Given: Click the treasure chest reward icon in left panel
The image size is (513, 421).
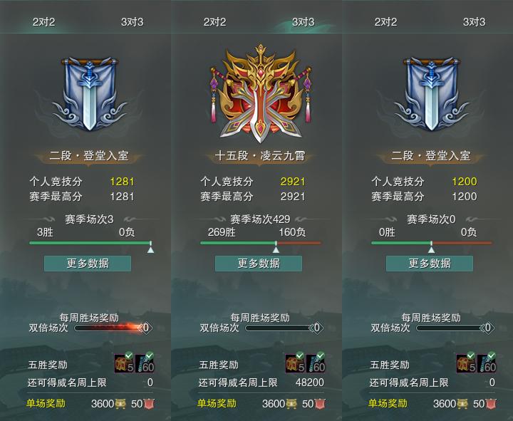Looking at the screenshot, I should coord(124,363).
